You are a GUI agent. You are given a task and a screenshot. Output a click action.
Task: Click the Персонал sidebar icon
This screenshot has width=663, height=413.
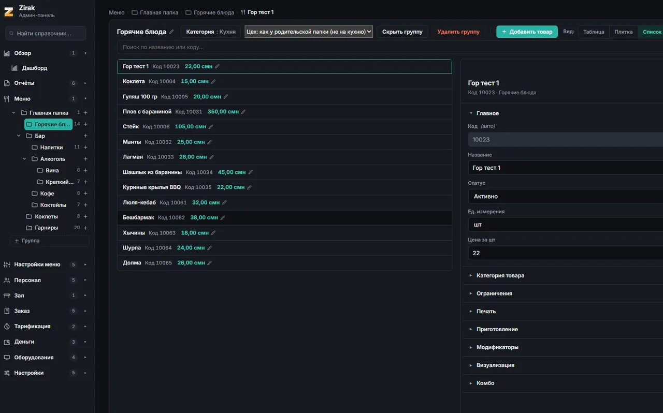tap(7, 280)
